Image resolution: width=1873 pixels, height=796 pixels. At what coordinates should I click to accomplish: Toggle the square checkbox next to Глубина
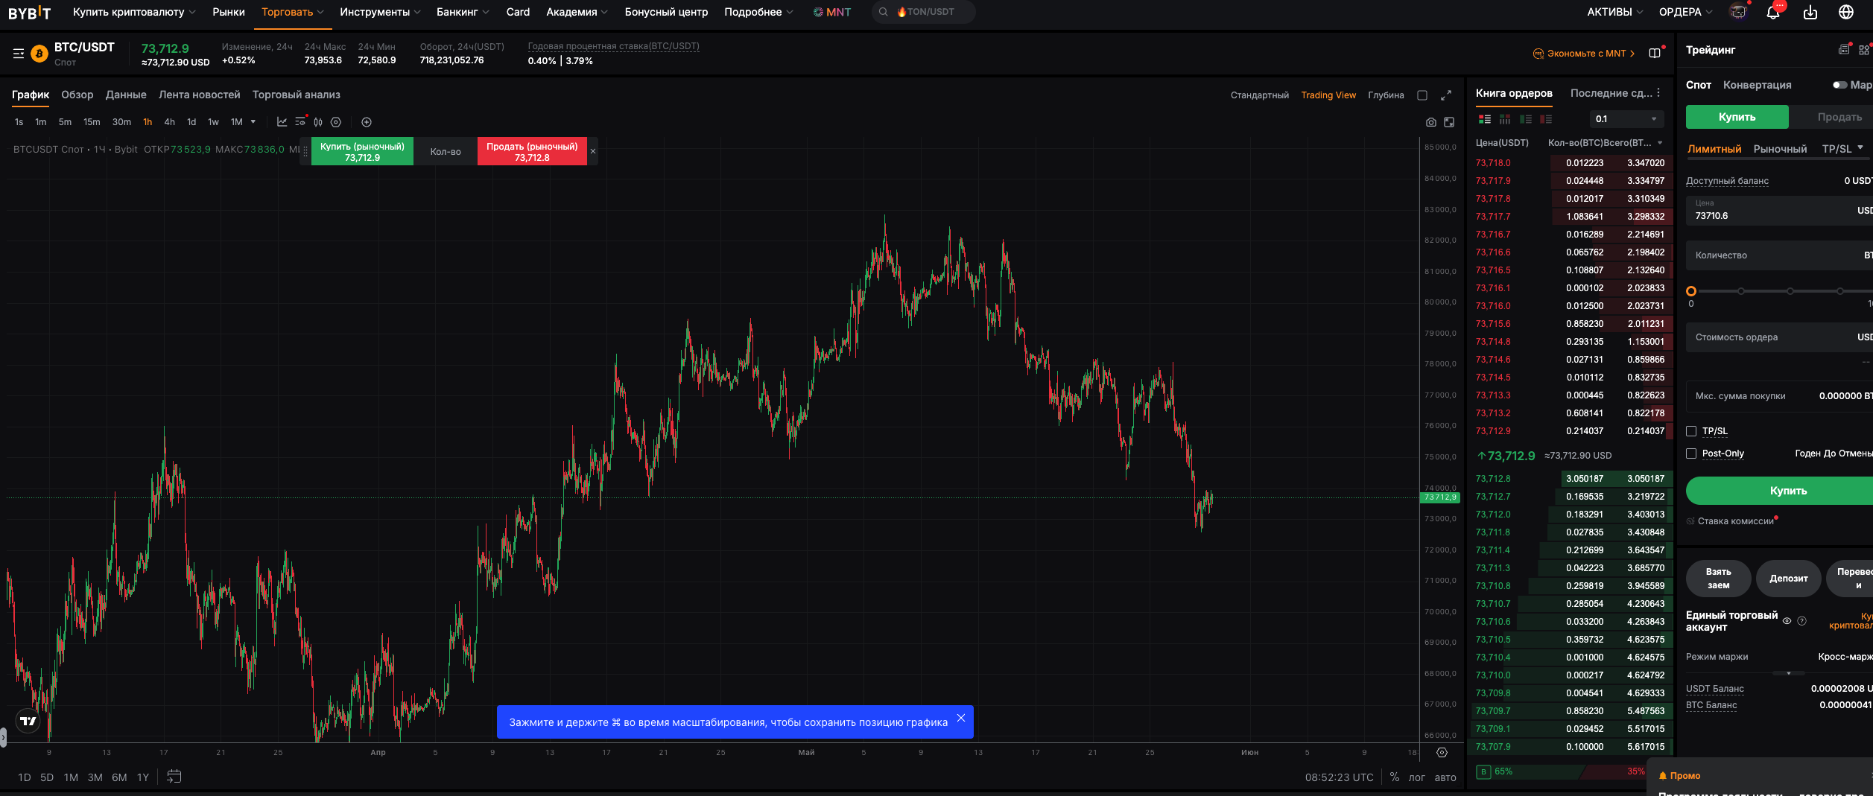point(1422,95)
